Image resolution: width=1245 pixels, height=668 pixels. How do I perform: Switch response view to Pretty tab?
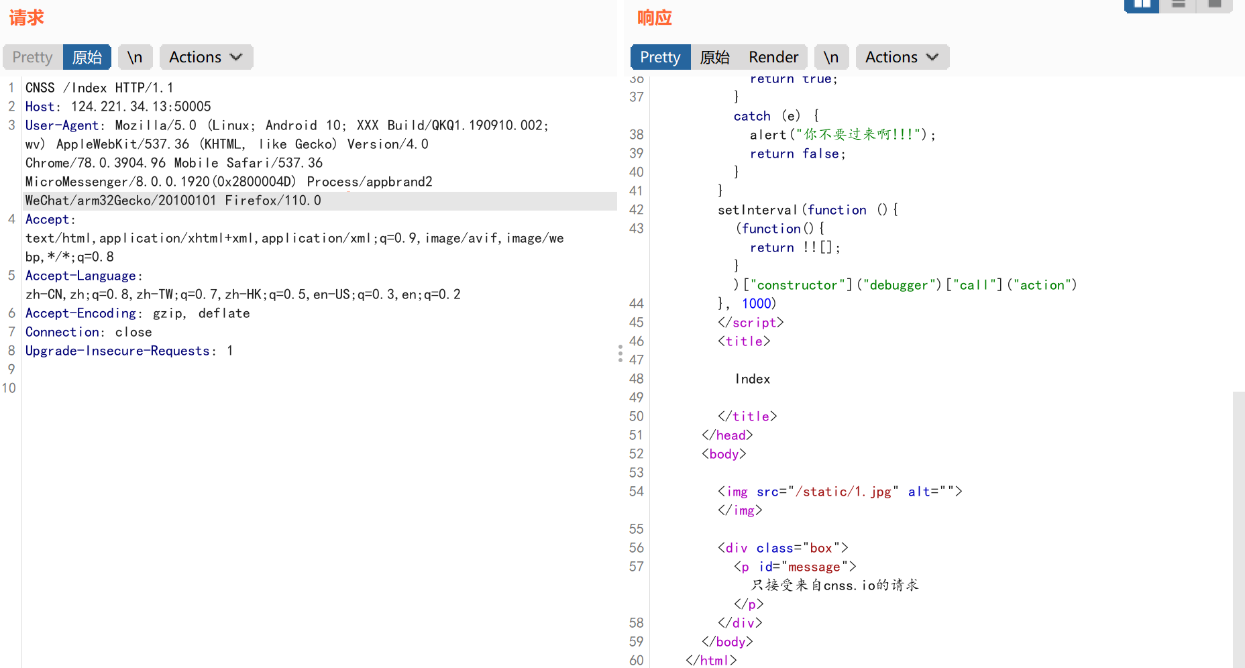(660, 57)
